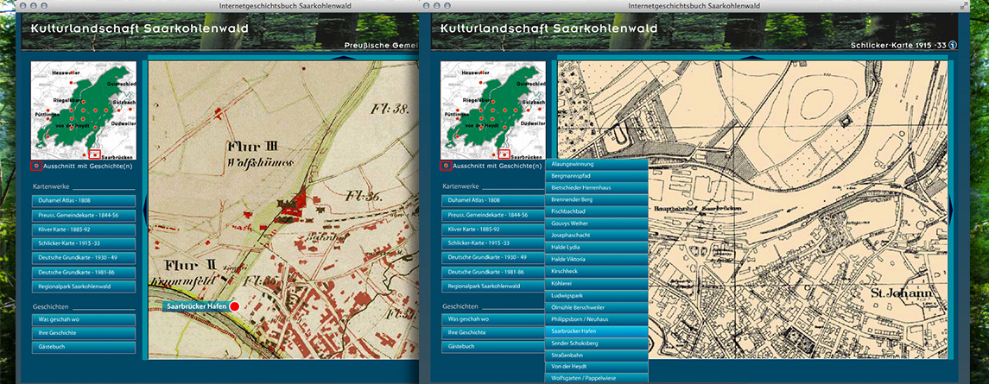
Task: Open the Was geschah wo list in the left window
Action: pos(83,319)
